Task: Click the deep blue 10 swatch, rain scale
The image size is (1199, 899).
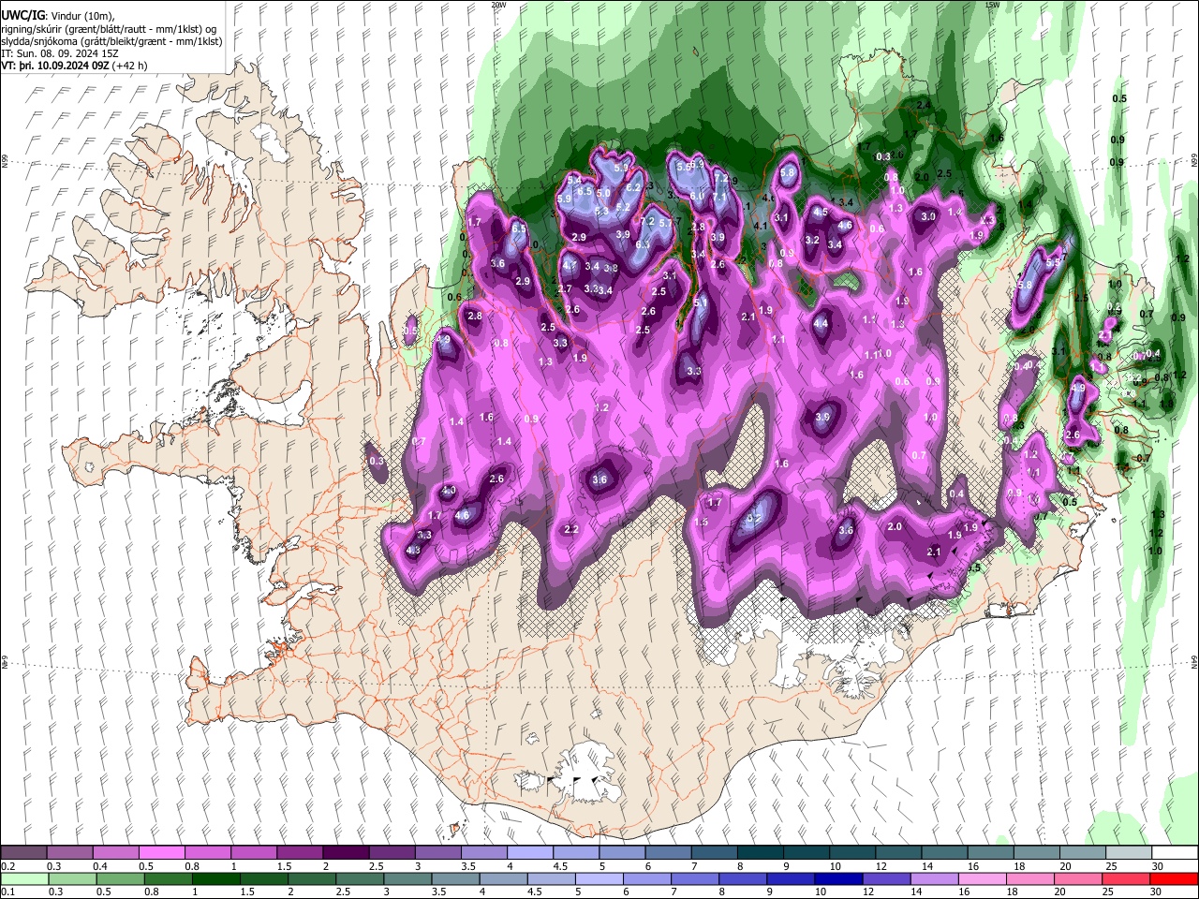Action: 837,878
